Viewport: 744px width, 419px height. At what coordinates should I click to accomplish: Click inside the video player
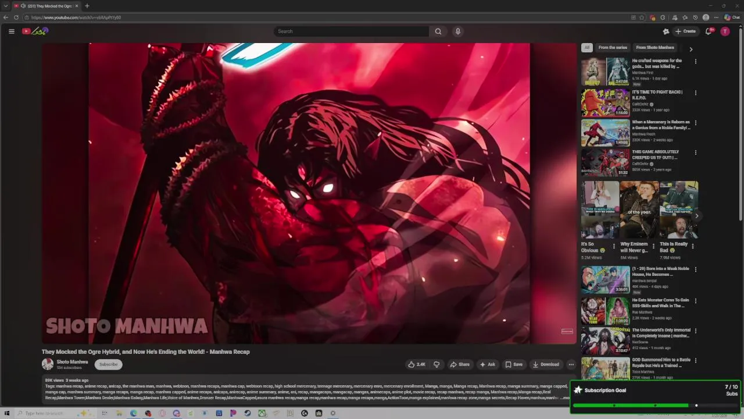309,193
